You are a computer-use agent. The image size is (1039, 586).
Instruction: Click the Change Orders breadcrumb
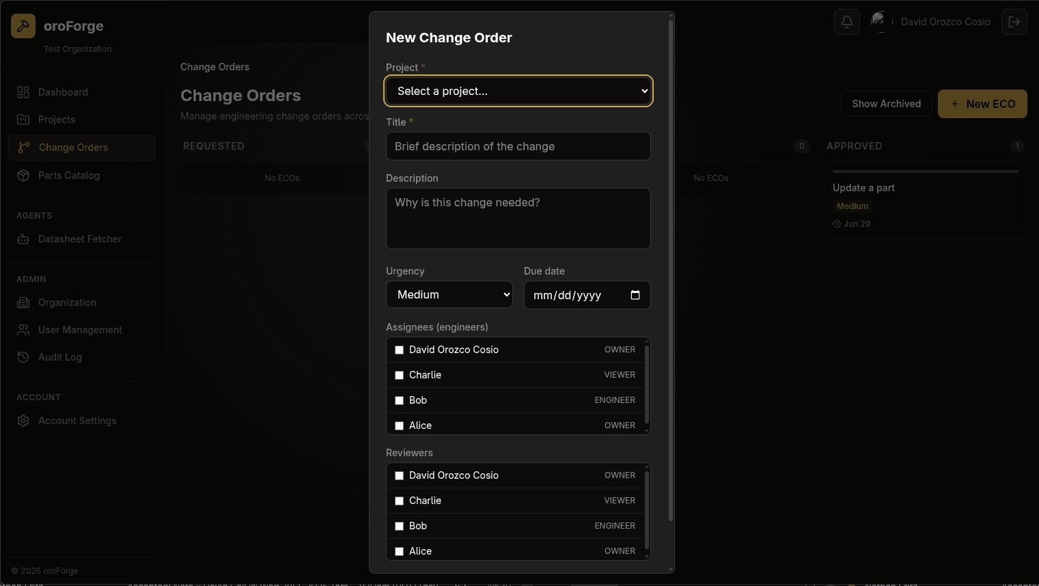click(214, 67)
